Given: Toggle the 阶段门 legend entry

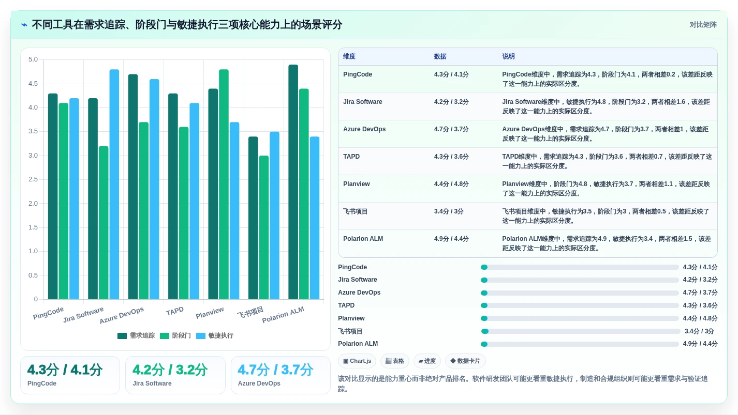Looking at the screenshot, I should coord(175,335).
